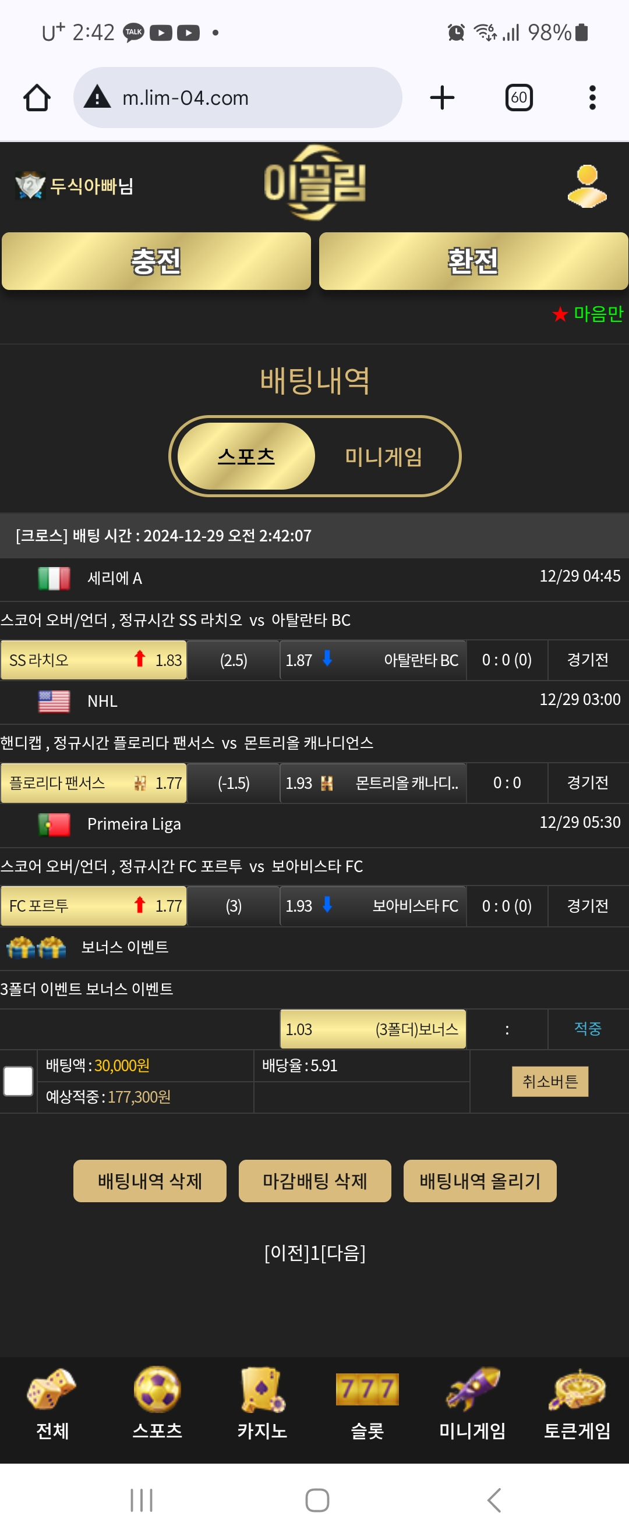629x1537 pixels.
Task: Tap the 충전 deposit button
Action: 156,261
